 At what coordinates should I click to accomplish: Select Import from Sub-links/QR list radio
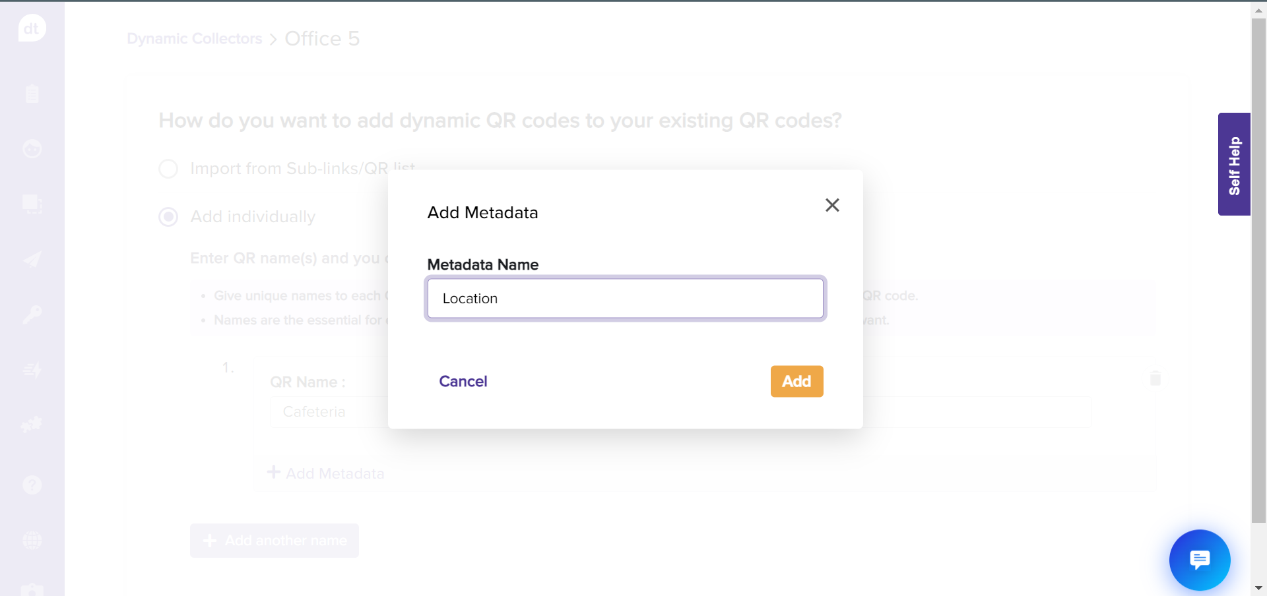click(x=169, y=169)
